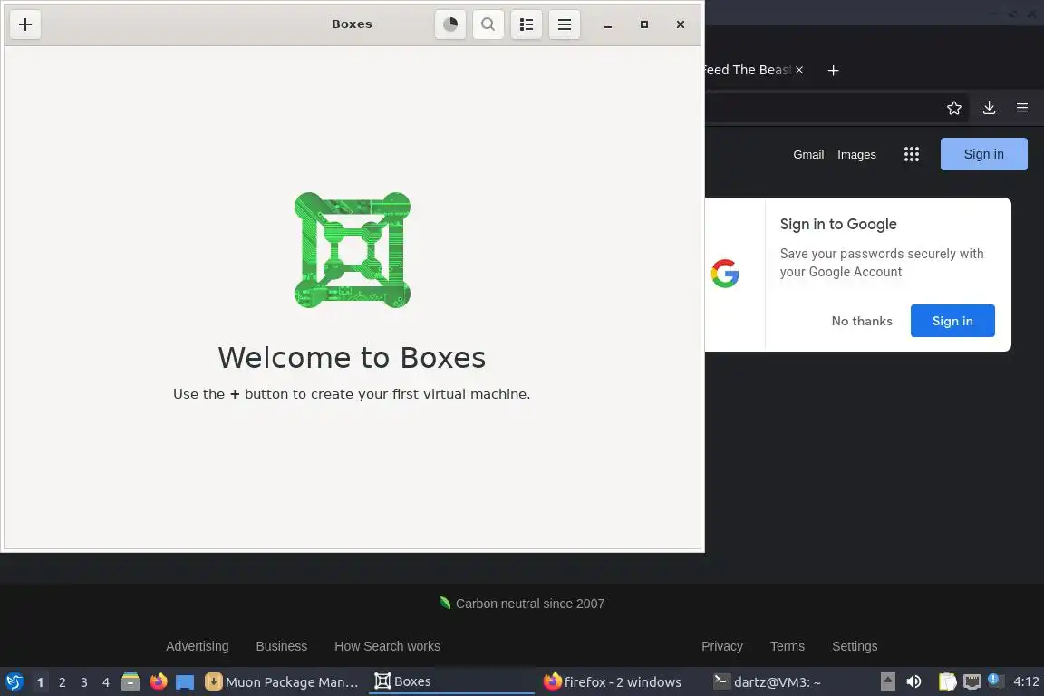Select the Feed The Beast tab in Firefox
Image resolution: width=1044 pixels, height=696 pixels.
[747, 70]
